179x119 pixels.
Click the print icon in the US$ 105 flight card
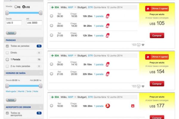(x=138, y=45)
